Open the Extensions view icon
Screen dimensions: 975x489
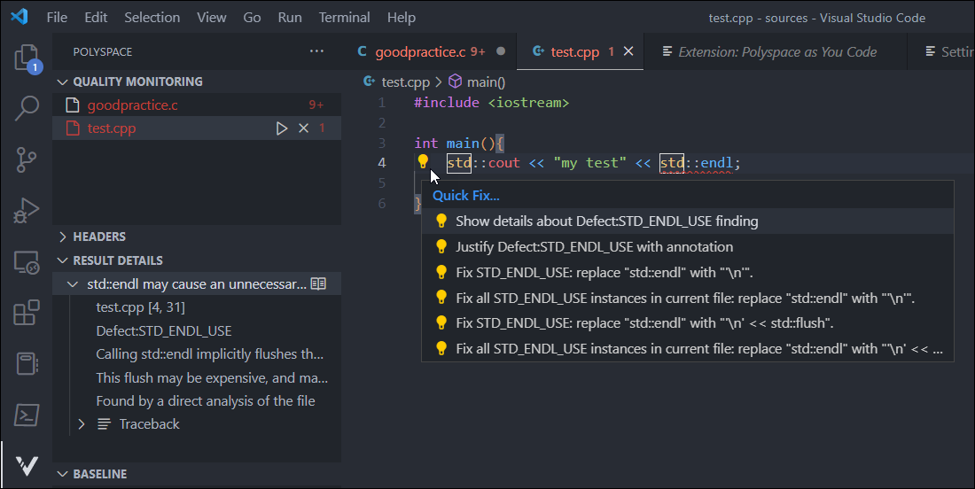tap(26, 313)
